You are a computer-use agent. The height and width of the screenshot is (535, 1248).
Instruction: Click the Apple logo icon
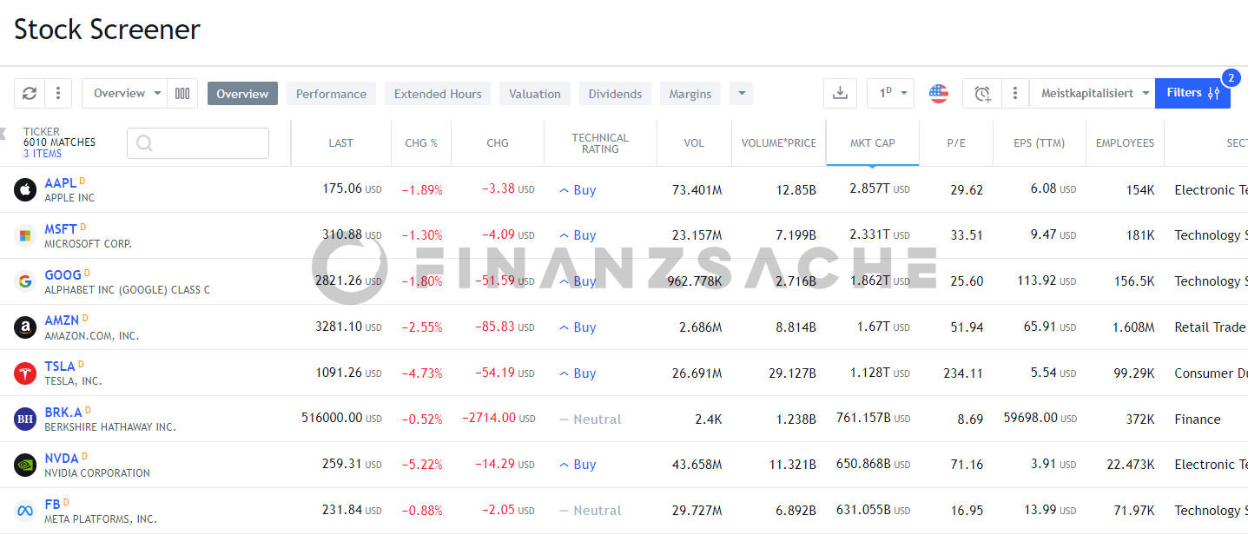point(25,189)
